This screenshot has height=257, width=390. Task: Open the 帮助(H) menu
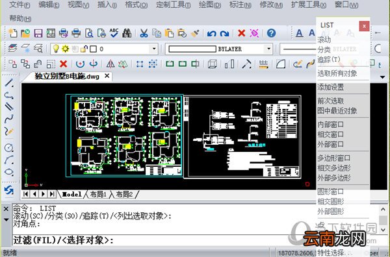[20, 18]
